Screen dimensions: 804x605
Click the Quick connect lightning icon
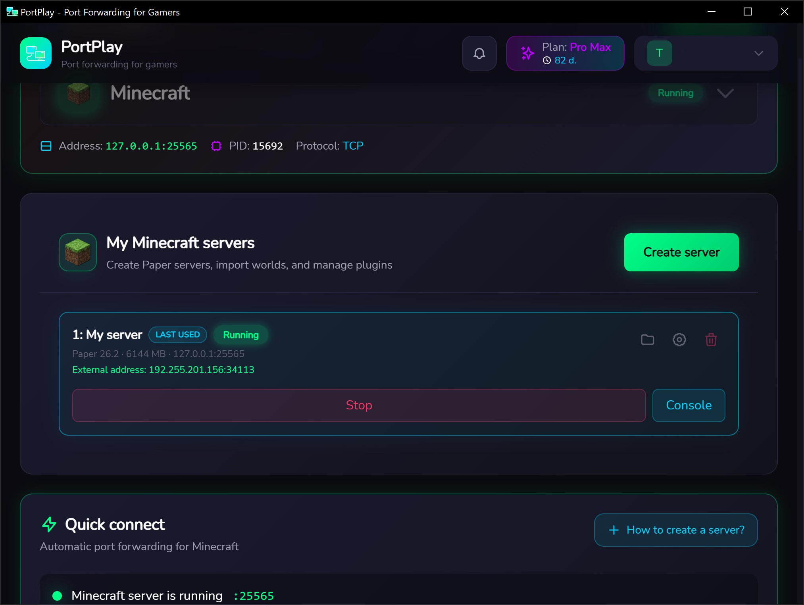[x=49, y=524]
